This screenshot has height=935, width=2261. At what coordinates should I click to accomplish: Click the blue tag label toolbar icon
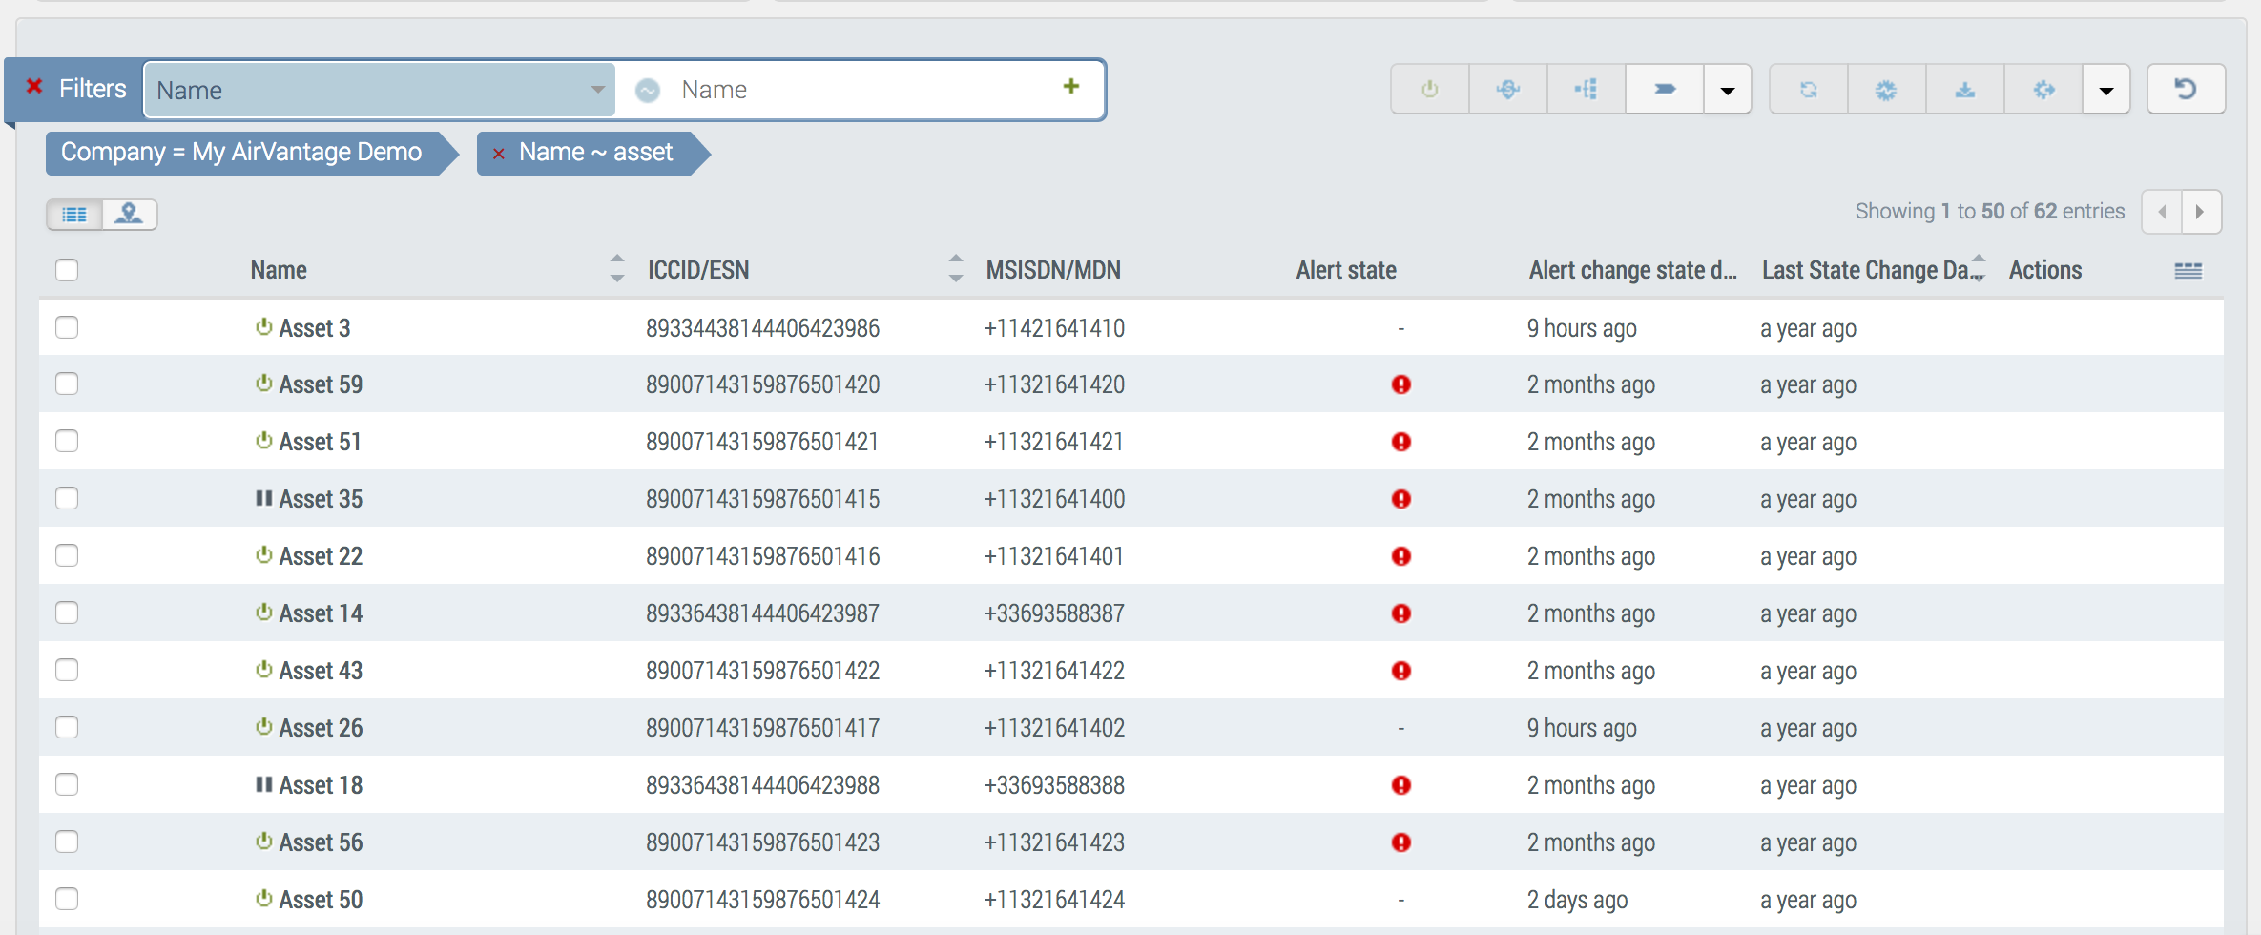pos(1664,90)
